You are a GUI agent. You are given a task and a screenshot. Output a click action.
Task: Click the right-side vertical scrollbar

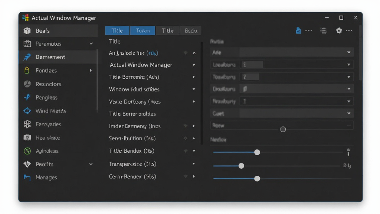pos(360,52)
